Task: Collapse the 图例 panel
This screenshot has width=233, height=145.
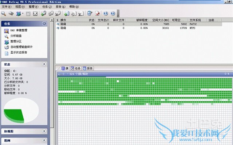Action: (44, 140)
